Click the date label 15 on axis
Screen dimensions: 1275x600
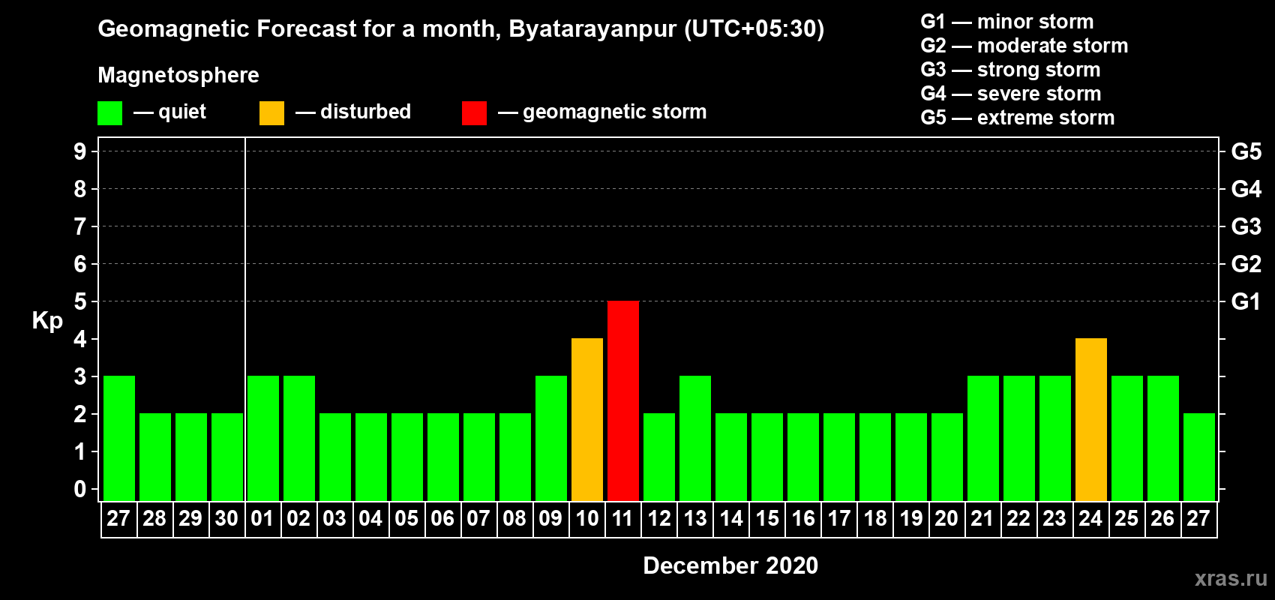[767, 519]
